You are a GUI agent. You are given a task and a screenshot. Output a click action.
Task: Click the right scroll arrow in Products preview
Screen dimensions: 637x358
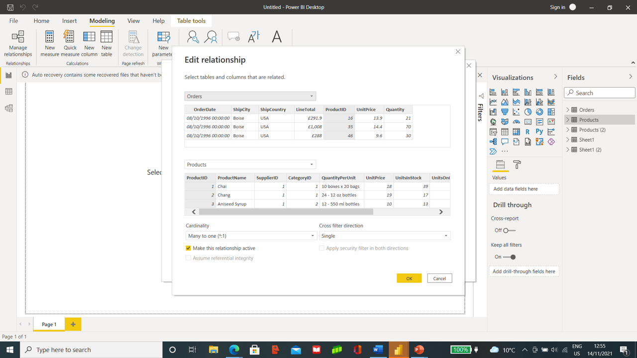[440, 212]
